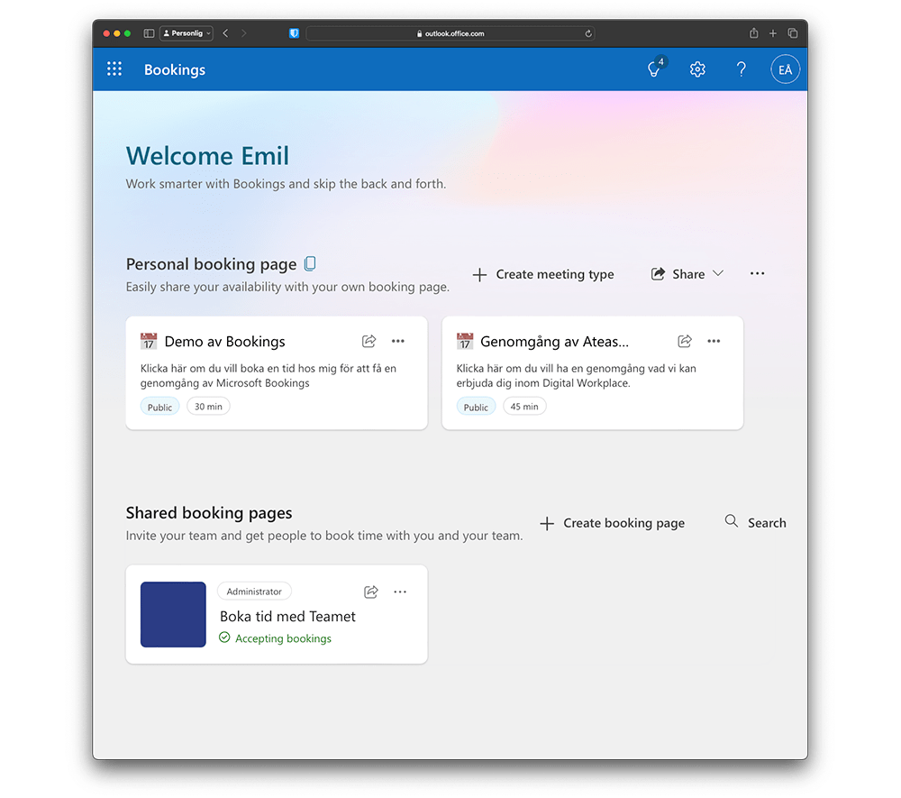901x798 pixels.
Task: Click the Accepting bookings check icon
Action: coord(224,637)
